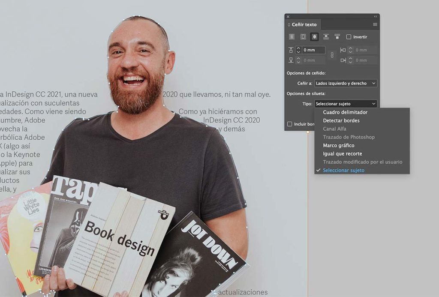Toggle the Invertir checkbox
439x297 pixels.
click(x=349, y=37)
